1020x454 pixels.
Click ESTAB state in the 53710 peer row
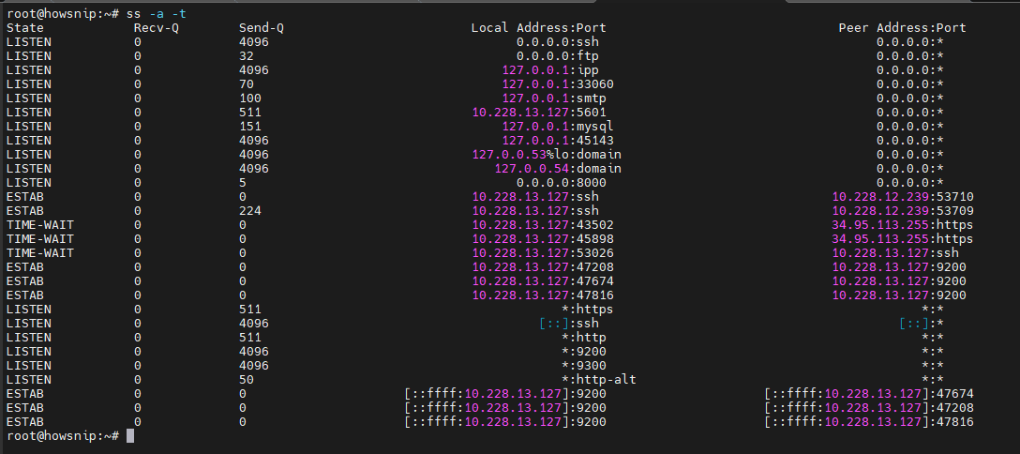click(x=24, y=196)
